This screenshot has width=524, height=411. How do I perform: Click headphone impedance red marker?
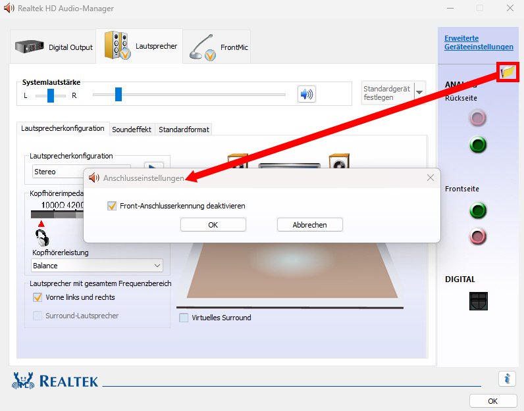[41, 224]
